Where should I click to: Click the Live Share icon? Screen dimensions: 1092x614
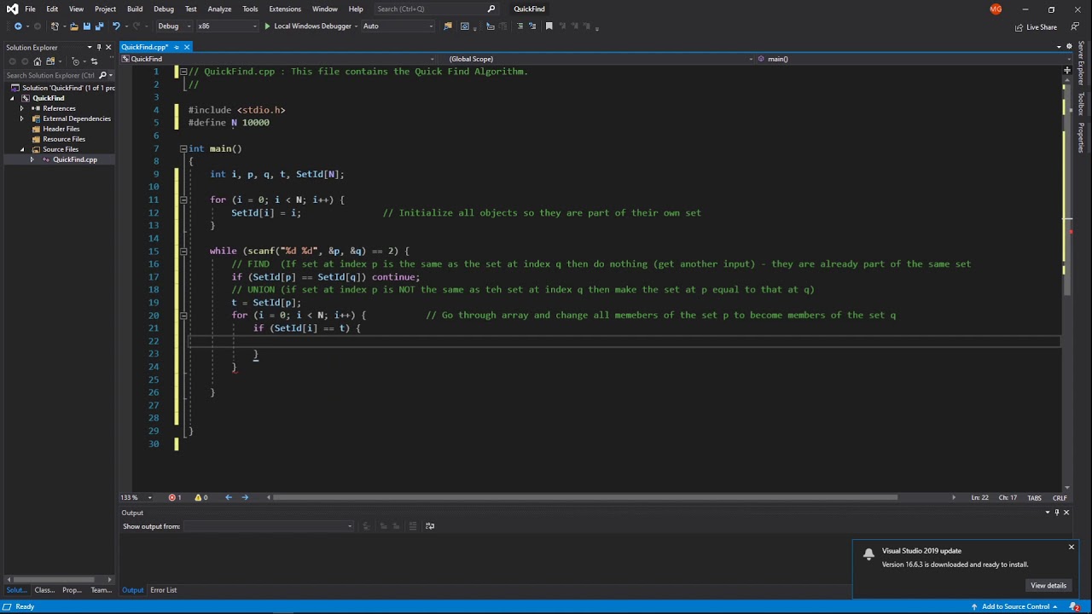(1019, 27)
